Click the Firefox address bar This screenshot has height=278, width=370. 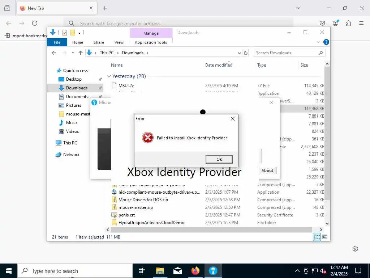click(x=179, y=24)
